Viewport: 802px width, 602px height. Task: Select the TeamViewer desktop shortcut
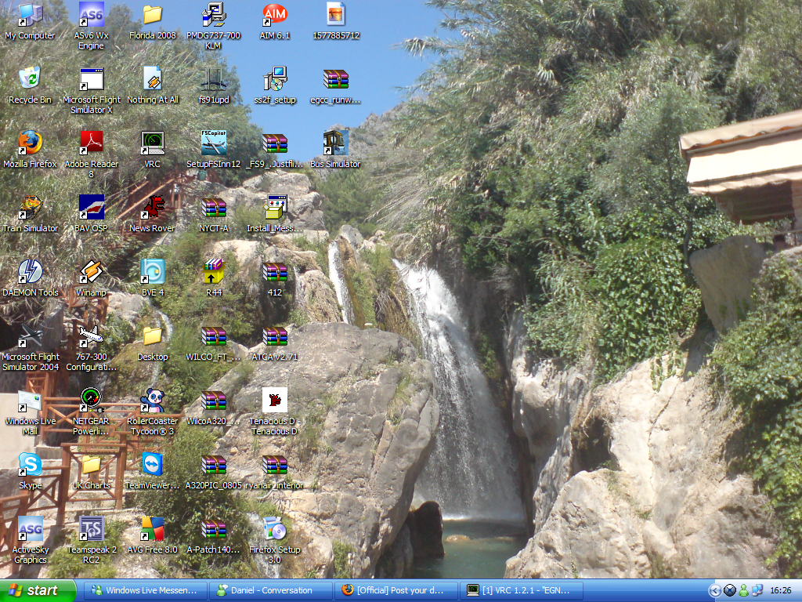point(153,465)
